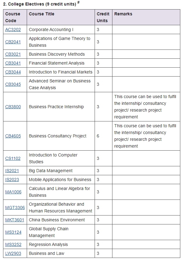Open CB3041 Financial Statement Analysis link
The height and width of the screenshot is (261, 184).
coord(13,63)
